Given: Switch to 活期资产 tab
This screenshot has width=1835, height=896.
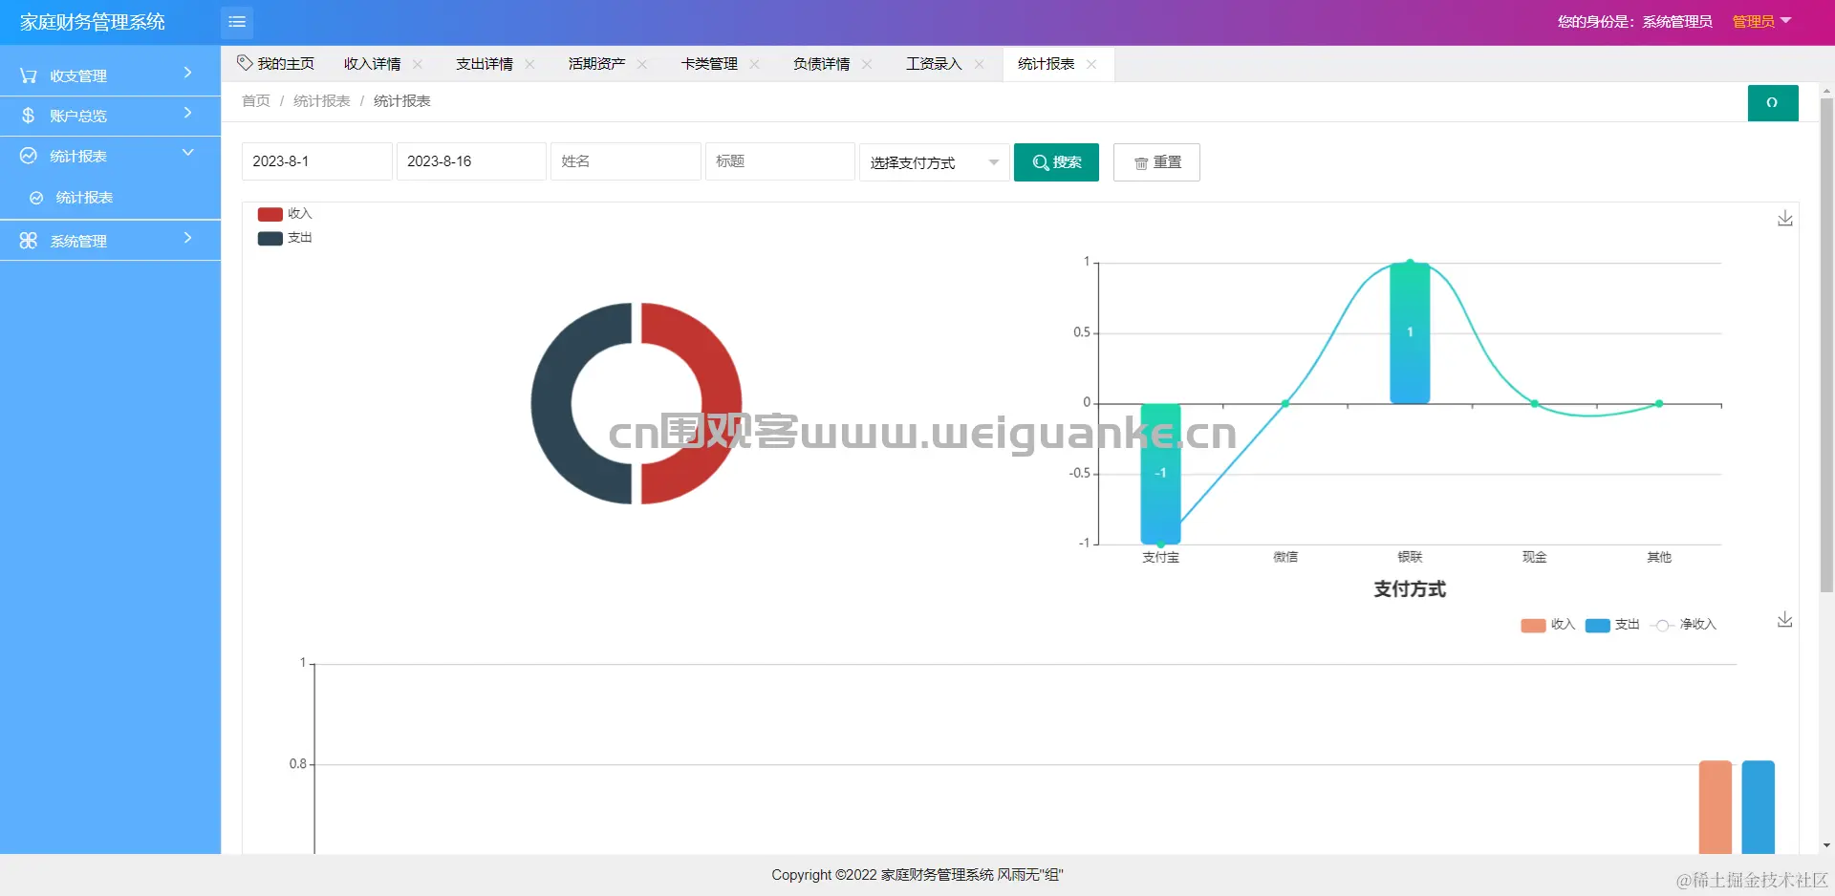Looking at the screenshot, I should (x=597, y=64).
